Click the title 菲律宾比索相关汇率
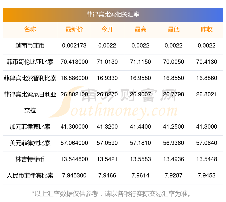This screenshot has width=226, height=202. [x=113, y=14]
